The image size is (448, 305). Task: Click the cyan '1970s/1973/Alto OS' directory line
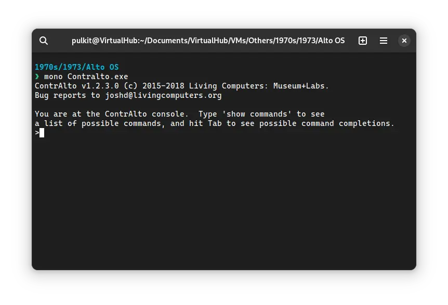(76, 67)
